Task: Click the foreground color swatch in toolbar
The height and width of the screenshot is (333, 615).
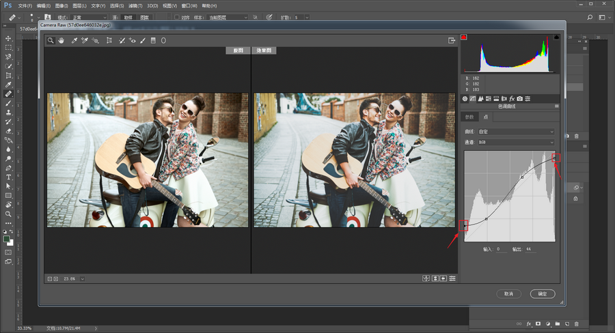Action: (x=7, y=239)
